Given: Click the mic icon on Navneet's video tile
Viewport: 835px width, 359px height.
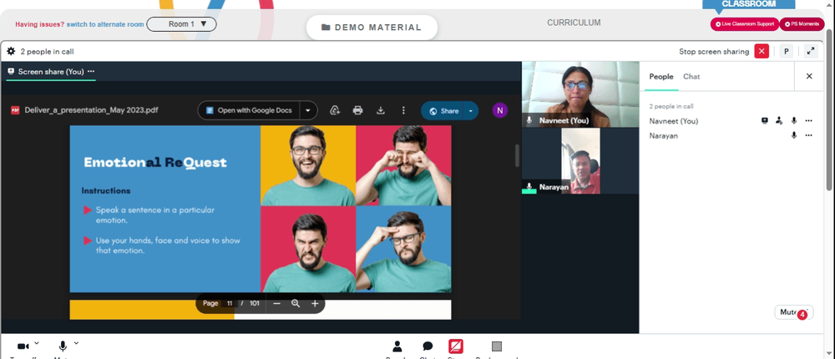Looking at the screenshot, I should tap(529, 120).
